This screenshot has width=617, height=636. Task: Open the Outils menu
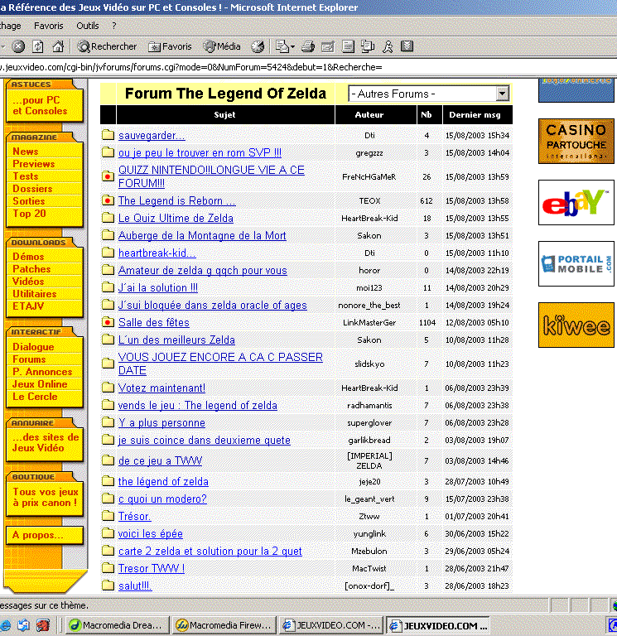pyautogui.click(x=88, y=26)
